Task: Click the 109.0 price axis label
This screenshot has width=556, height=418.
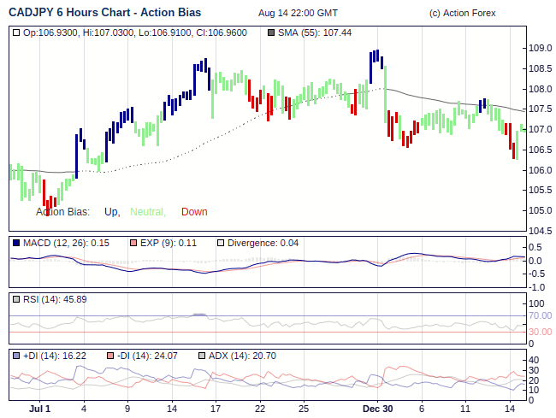Action: point(539,48)
